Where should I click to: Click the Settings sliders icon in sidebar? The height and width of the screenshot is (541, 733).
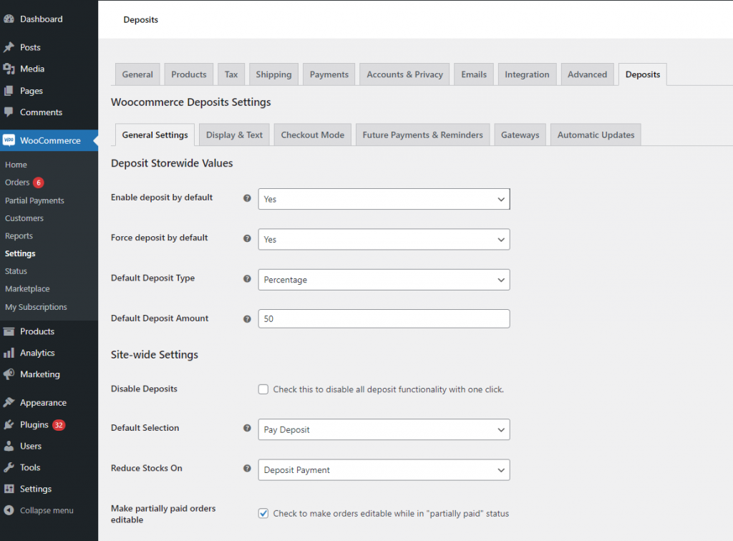click(9, 489)
